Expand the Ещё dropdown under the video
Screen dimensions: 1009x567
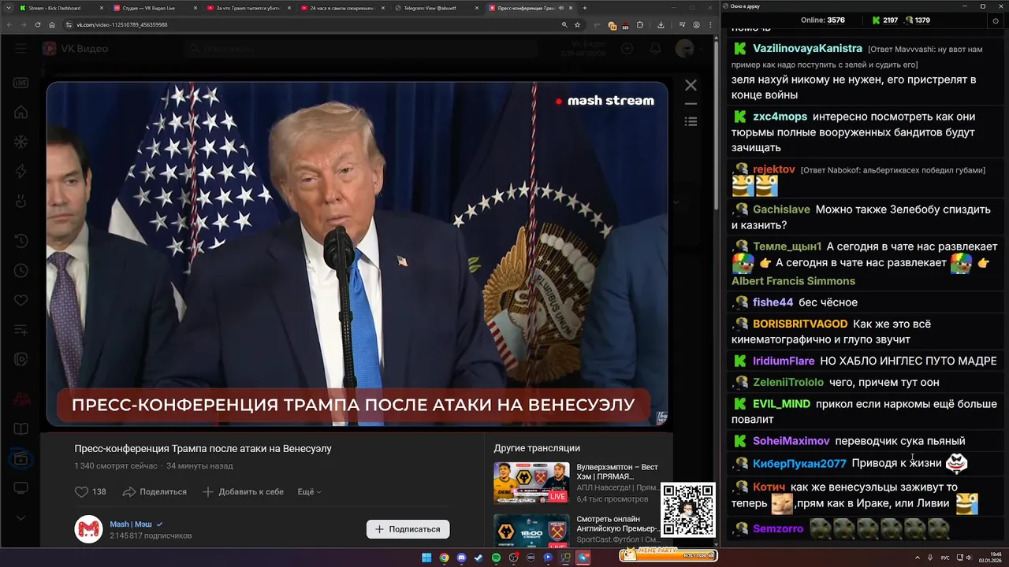pos(309,491)
